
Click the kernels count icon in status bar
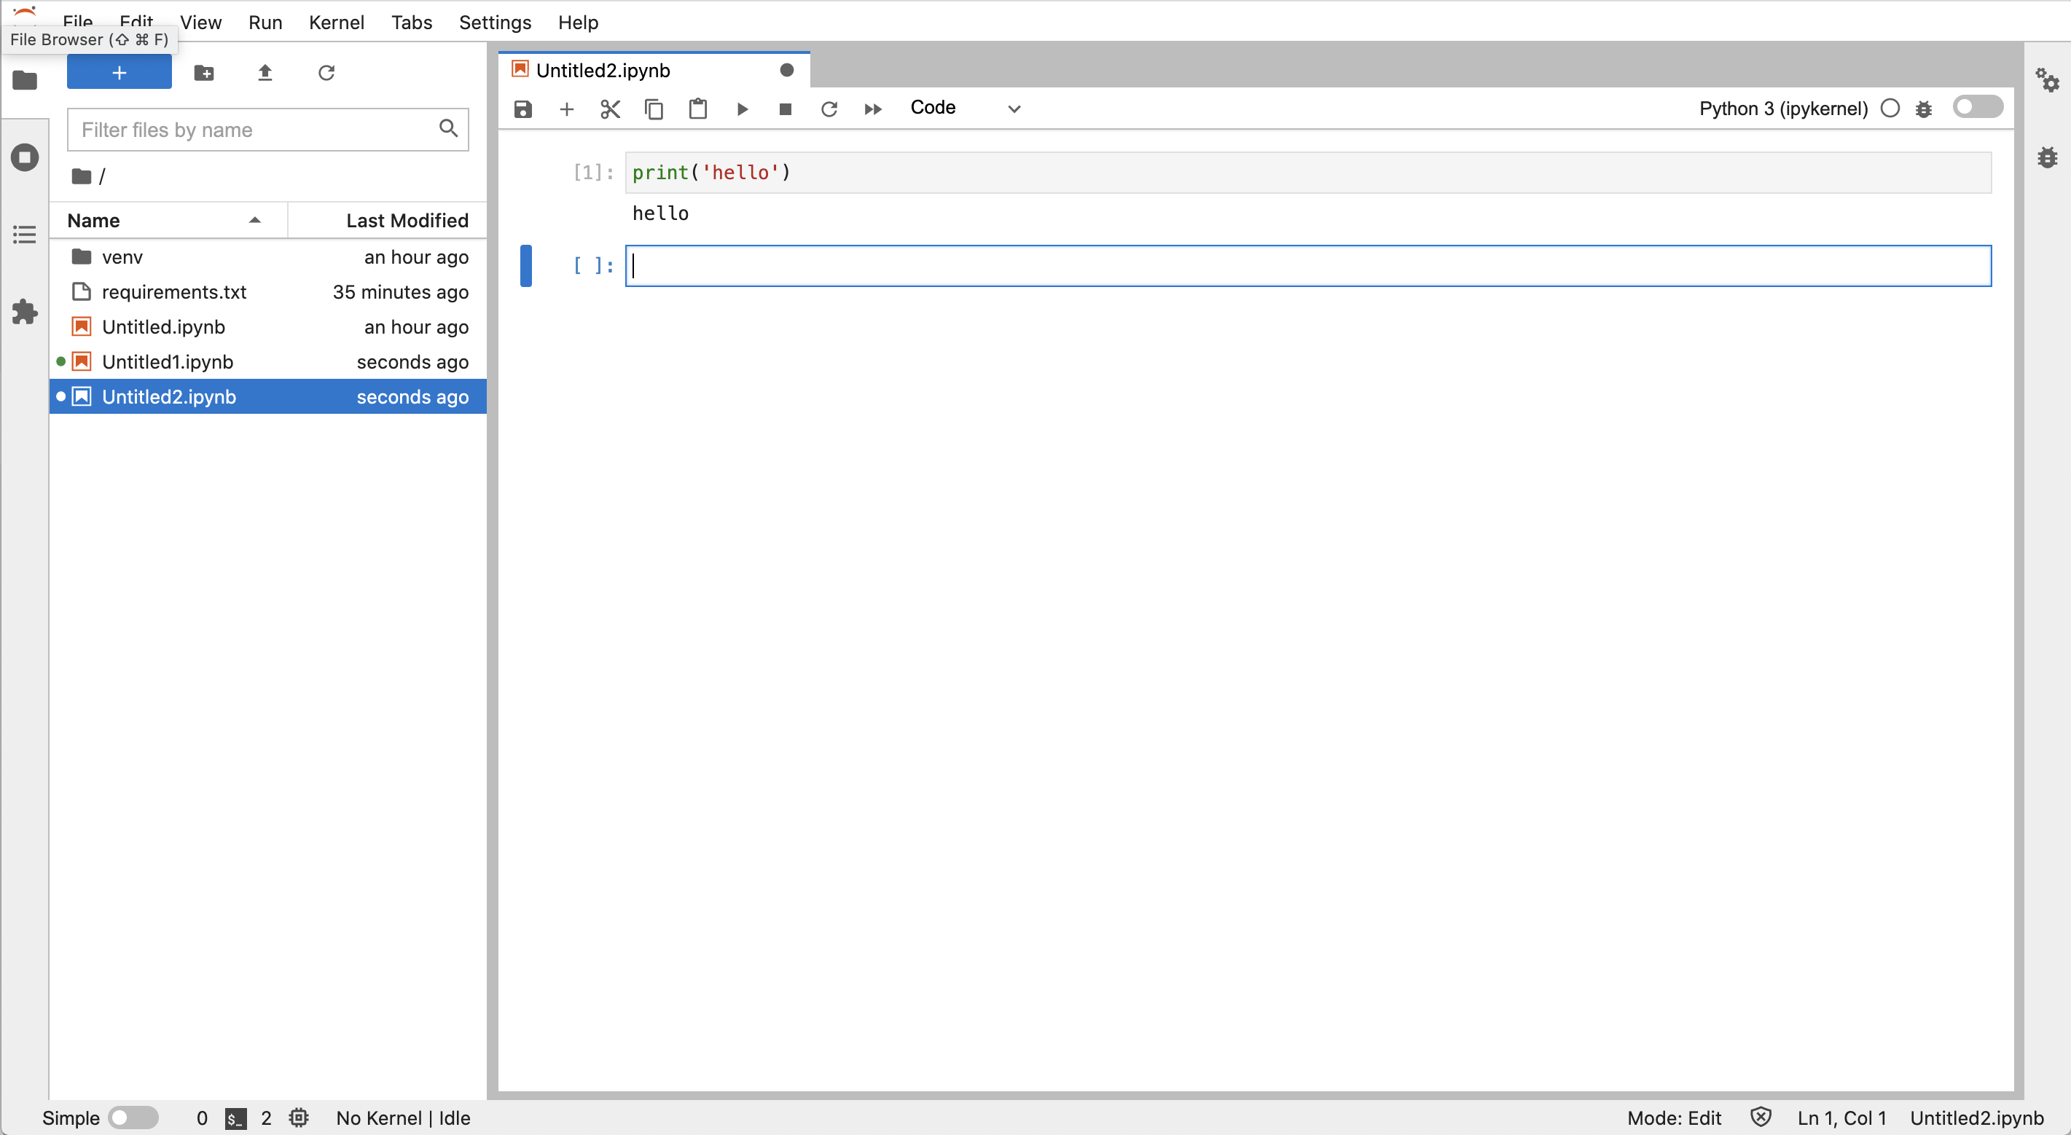[298, 1118]
